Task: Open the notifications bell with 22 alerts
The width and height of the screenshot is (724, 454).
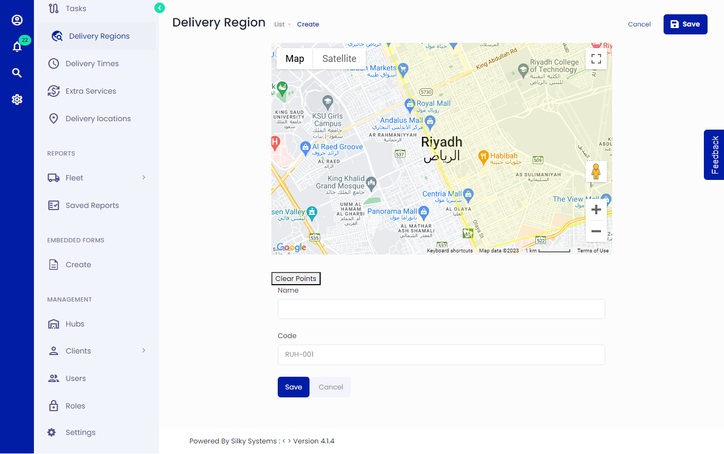Action: coord(17,47)
